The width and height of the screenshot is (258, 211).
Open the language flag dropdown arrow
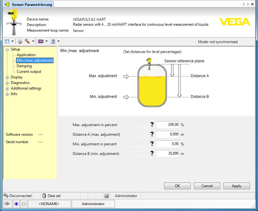[47, 41]
